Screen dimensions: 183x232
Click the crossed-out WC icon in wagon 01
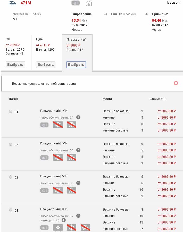click(72, 125)
